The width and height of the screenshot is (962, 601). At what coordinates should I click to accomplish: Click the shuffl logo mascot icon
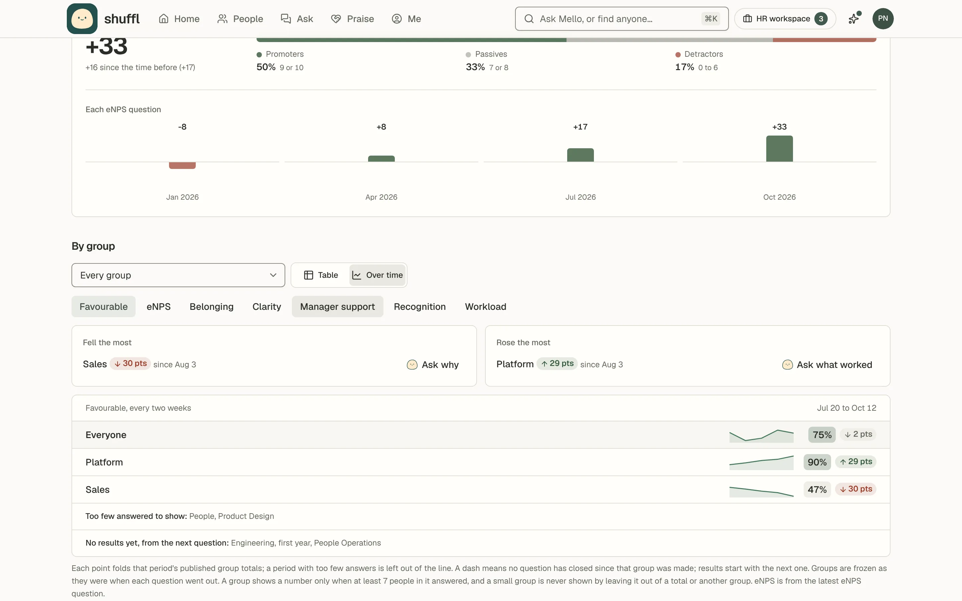(x=82, y=19)
